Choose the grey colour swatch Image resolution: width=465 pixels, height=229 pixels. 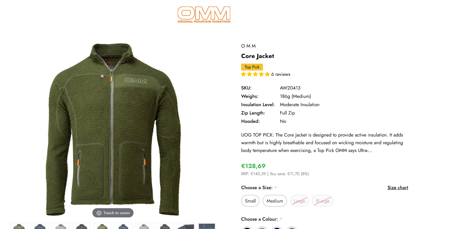pyautogui.click(x=262, y=228)
